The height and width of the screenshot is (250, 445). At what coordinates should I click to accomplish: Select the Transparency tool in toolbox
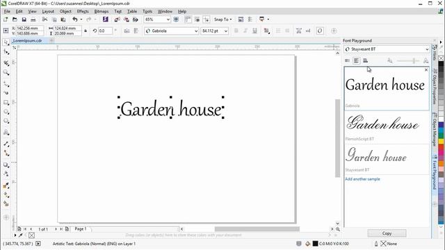click(6, 174)
